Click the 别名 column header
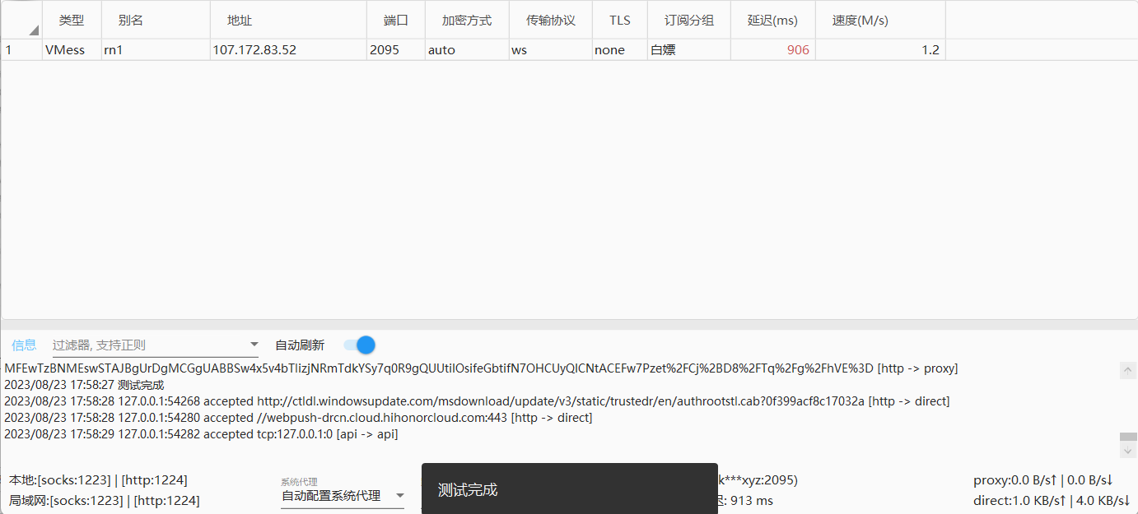Screen dimensions: 1138x514 [x=131, y=21]
